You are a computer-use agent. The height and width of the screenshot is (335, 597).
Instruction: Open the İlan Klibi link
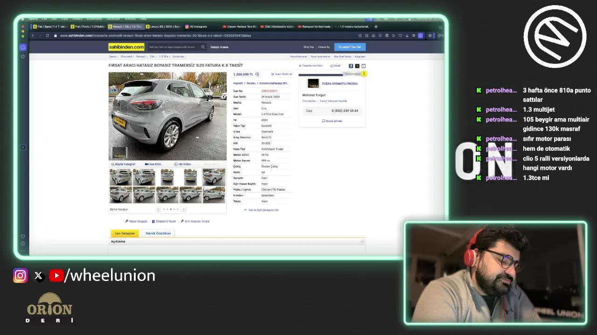(x=153, y=164)
